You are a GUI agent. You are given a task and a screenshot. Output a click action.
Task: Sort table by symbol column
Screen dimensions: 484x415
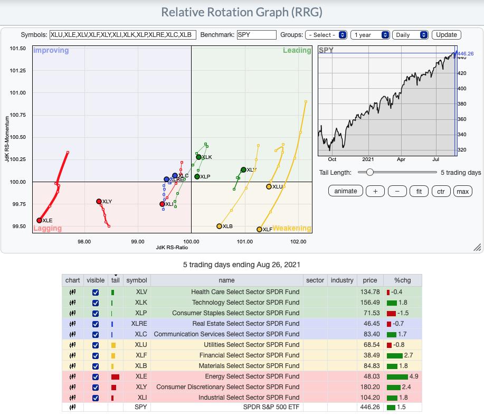136,280
